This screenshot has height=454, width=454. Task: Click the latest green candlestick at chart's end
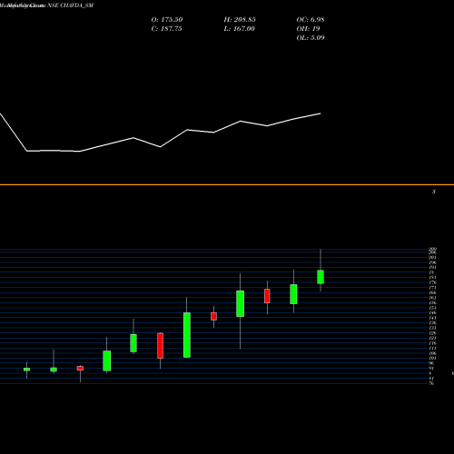(321, 277)
